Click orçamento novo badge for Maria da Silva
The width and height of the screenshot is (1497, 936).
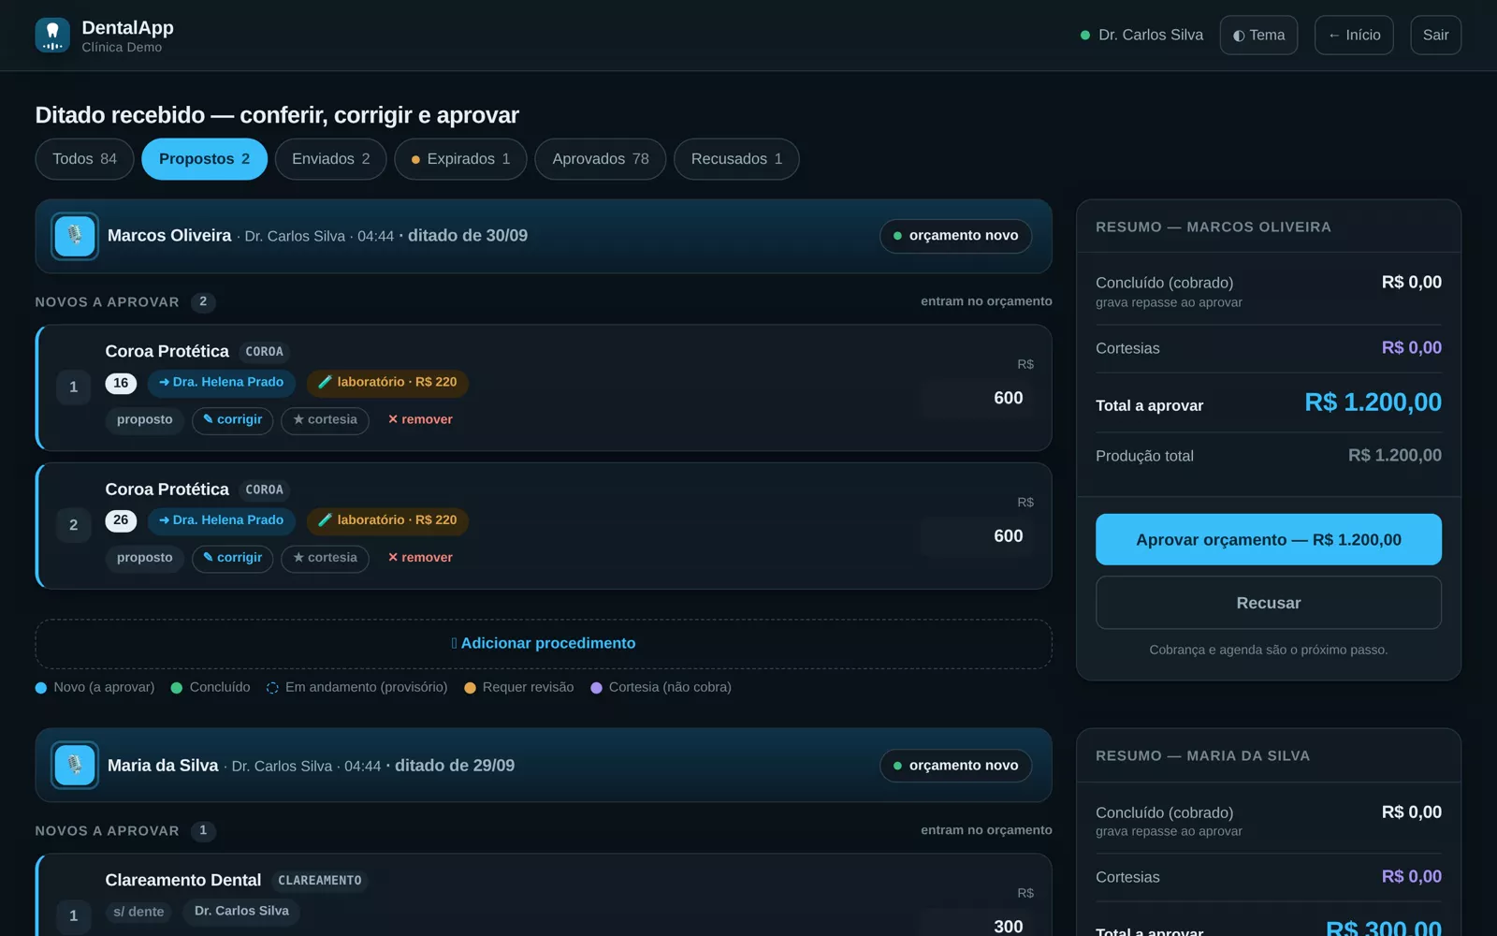pyautogui.click(x=955, y=766)
